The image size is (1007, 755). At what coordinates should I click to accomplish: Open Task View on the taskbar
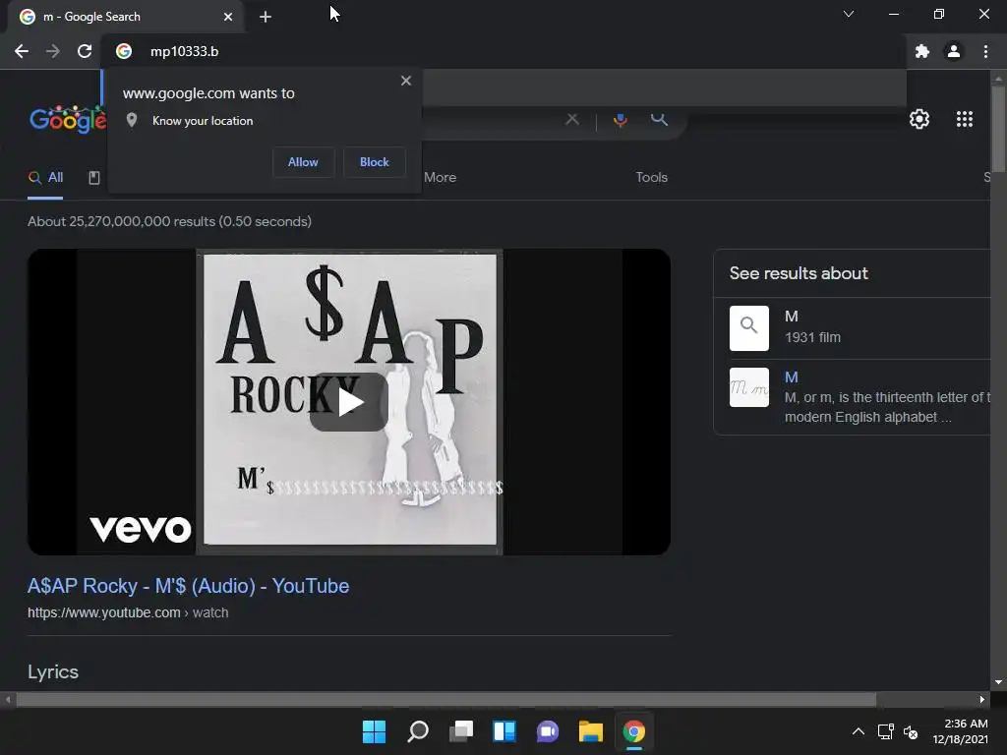coord(460,731)
